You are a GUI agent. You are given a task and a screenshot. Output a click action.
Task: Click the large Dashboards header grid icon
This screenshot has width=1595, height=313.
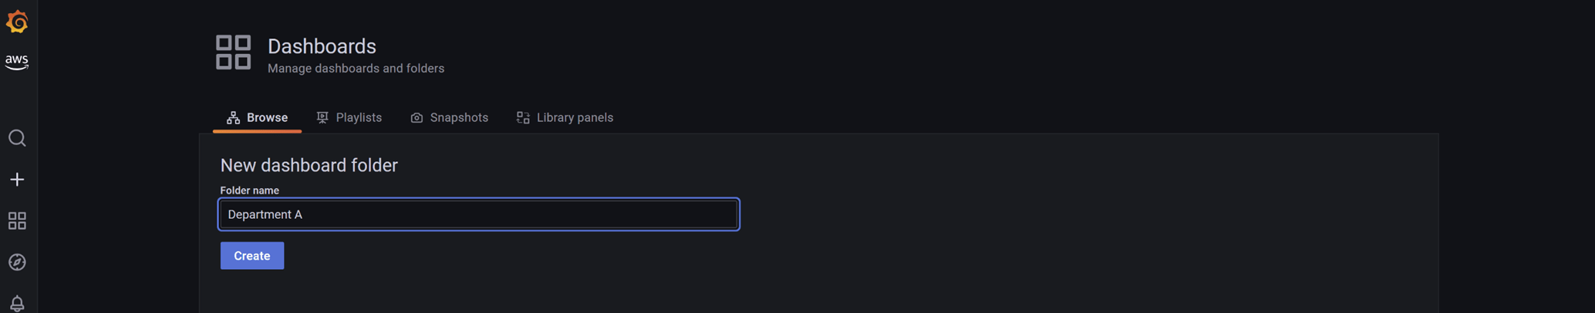[x=233, y=52]
